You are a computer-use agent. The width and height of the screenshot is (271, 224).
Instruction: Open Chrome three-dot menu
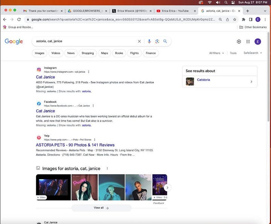coord(265,20)
